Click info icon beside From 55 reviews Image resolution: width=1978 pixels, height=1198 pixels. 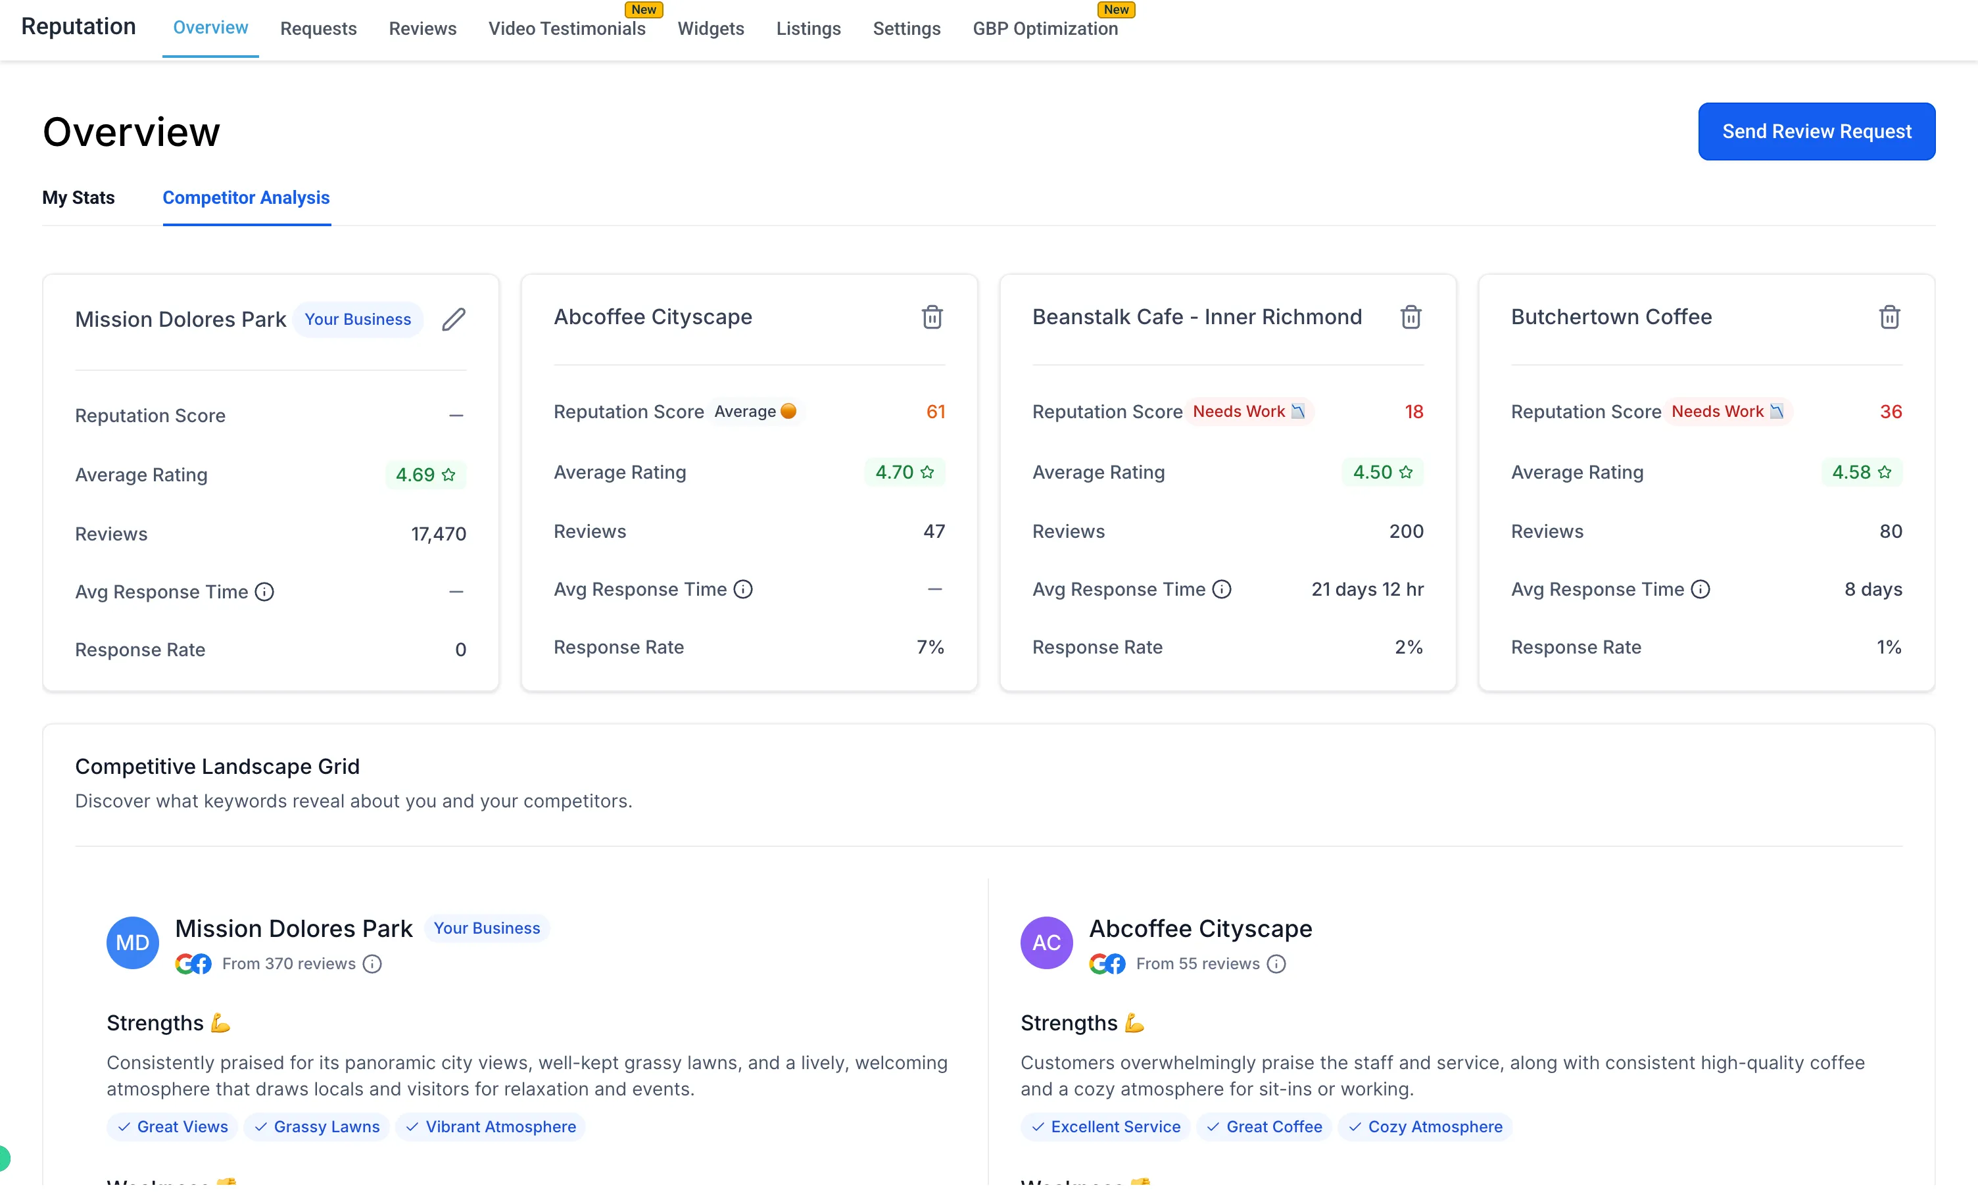coord(1276,963)
